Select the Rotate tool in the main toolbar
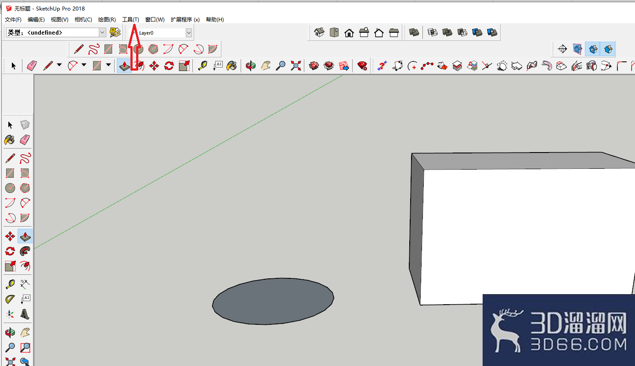Viewport: 635px width, 366px height. [x=169, y=66]
